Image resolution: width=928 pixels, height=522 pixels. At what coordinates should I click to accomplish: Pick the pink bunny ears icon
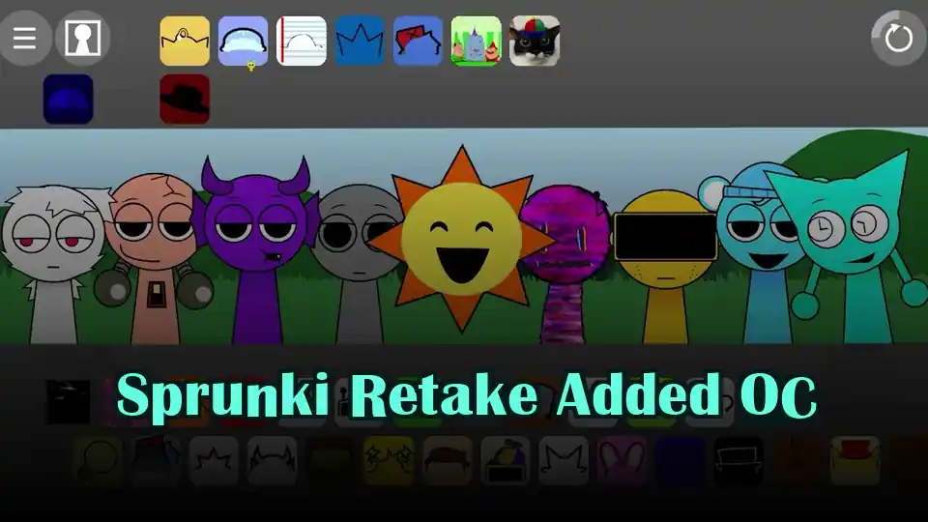click(622, 461)
